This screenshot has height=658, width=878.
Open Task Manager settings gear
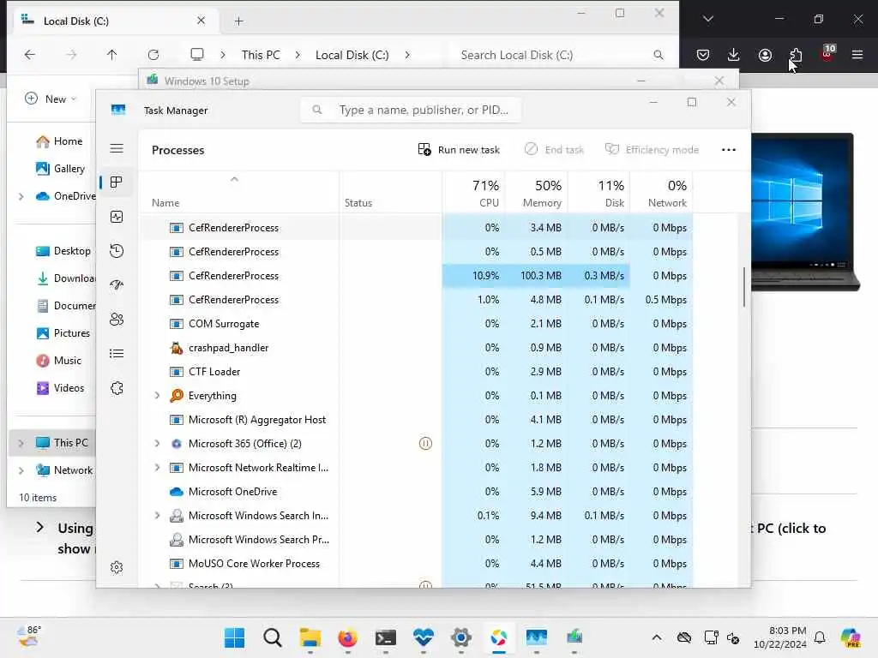click(117, 567)
